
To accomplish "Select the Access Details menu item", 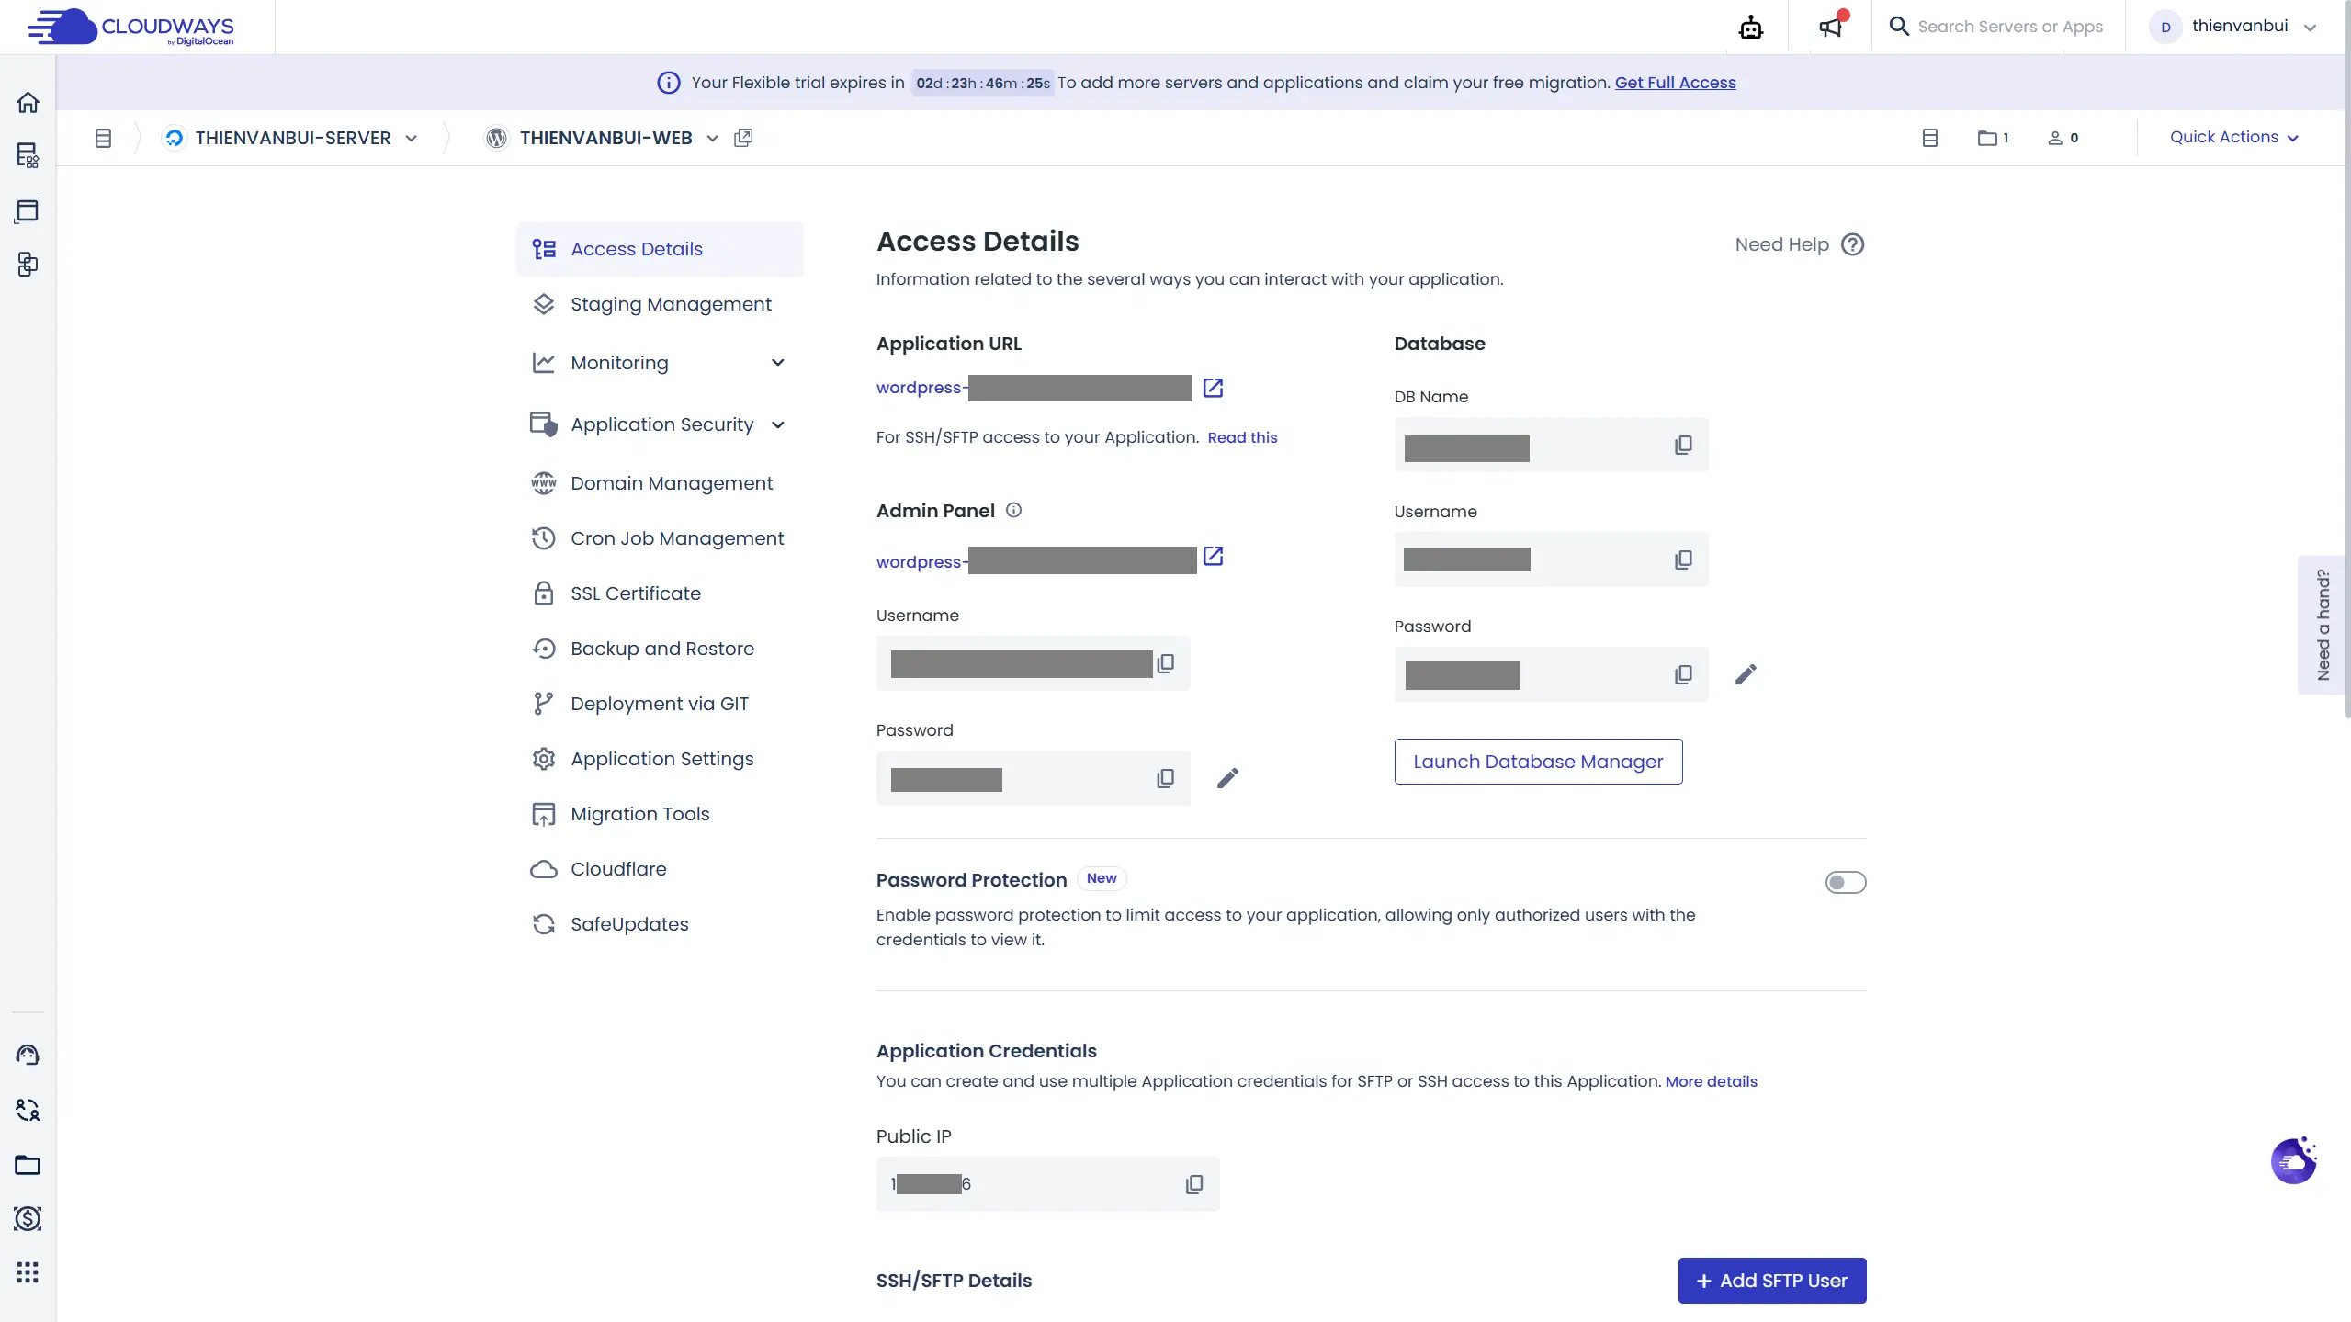I will 659,249.
